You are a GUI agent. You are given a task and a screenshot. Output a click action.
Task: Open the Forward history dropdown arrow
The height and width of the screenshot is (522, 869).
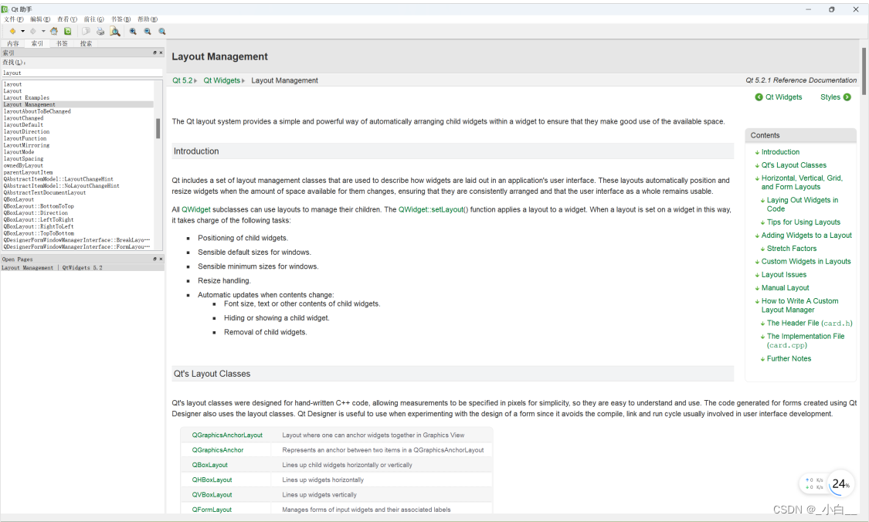tap(43, 32)
